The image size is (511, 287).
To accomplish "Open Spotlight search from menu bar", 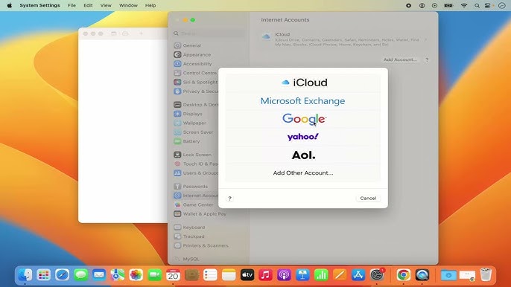I will [x=477, y=5].
